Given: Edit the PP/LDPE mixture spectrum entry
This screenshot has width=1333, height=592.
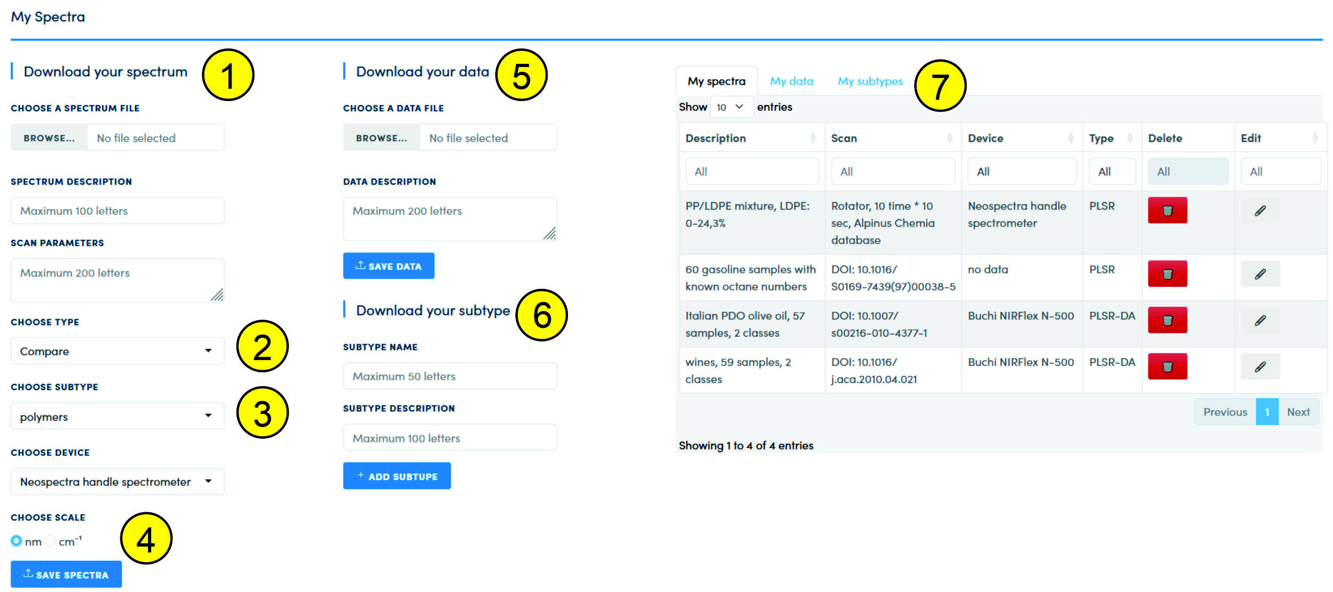Looking at the screenshot, I should click(1260, 211).
